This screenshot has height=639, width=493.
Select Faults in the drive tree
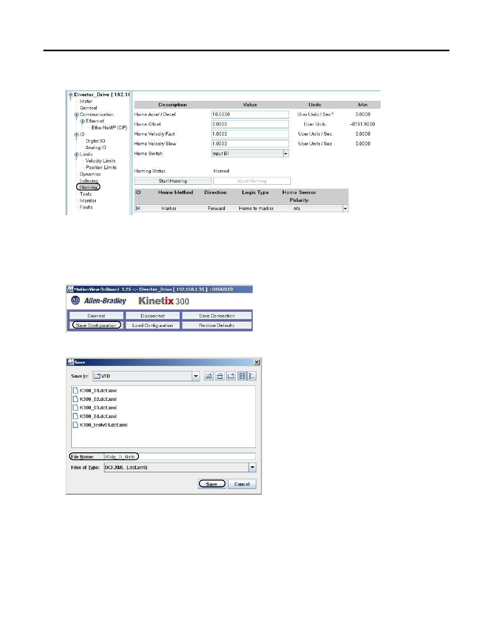[86, 207]
